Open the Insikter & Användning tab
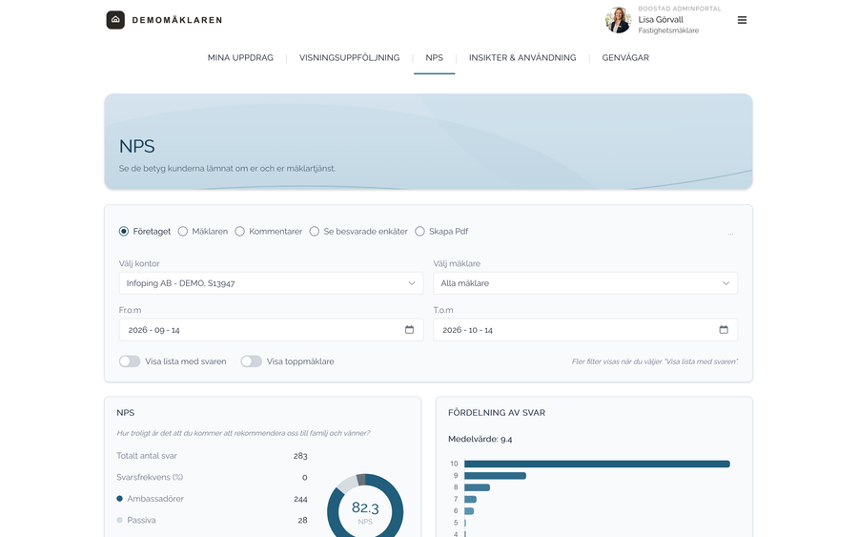The height and width of the screenshot is (537, 858). tap(522, 57)
